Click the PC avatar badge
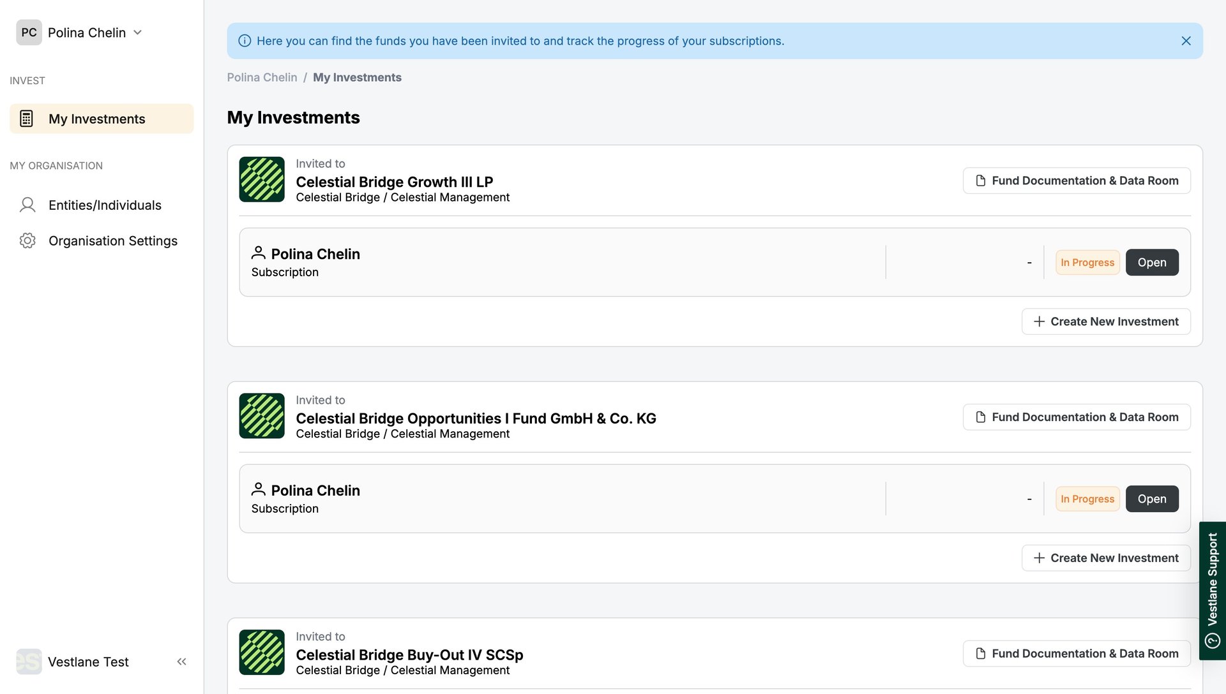Image resolution: width=1226 pixels, height=694 pixels. pos(29,33)
